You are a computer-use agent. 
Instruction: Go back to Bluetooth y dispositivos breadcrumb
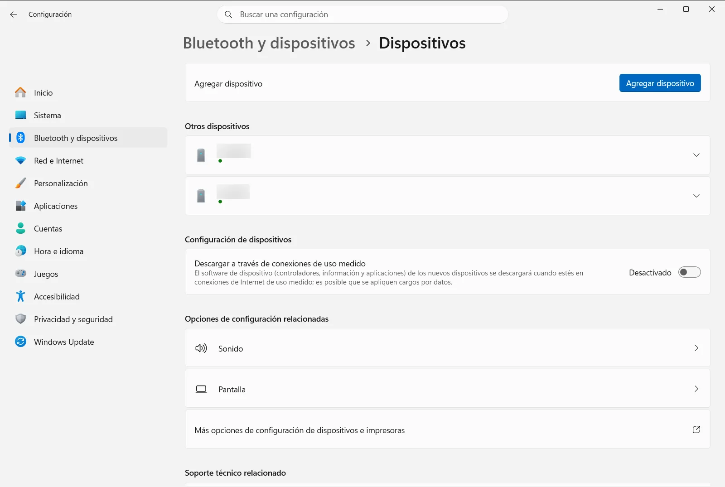(269, 43)
